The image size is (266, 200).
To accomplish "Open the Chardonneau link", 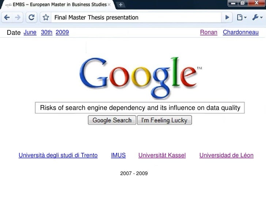I will (x=241, y=32).
